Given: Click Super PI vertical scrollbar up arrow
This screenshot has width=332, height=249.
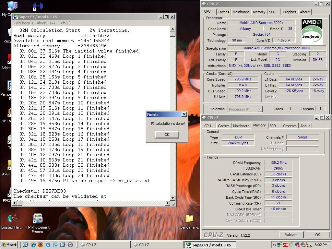Looking at the screenshot, I should (x=173, y=29).
